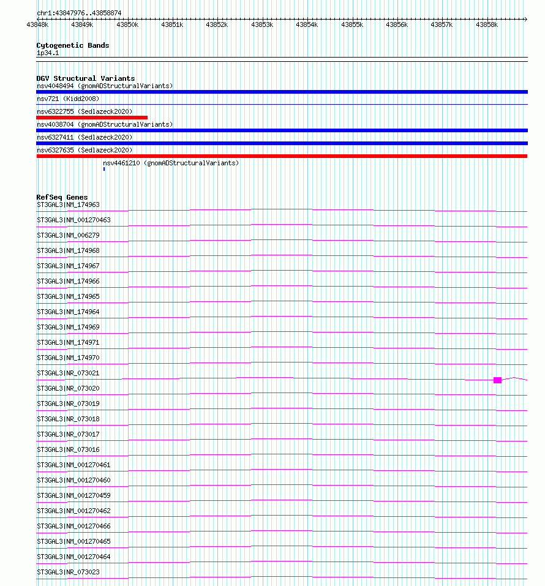Click the 43848k ruler tick label

tap(37, 24)
